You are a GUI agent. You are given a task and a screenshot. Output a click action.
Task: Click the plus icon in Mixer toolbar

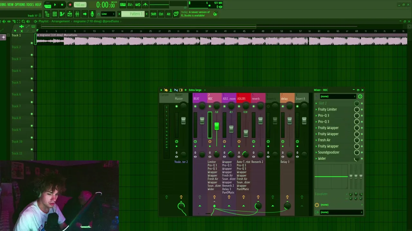click(x=185, y=90)
